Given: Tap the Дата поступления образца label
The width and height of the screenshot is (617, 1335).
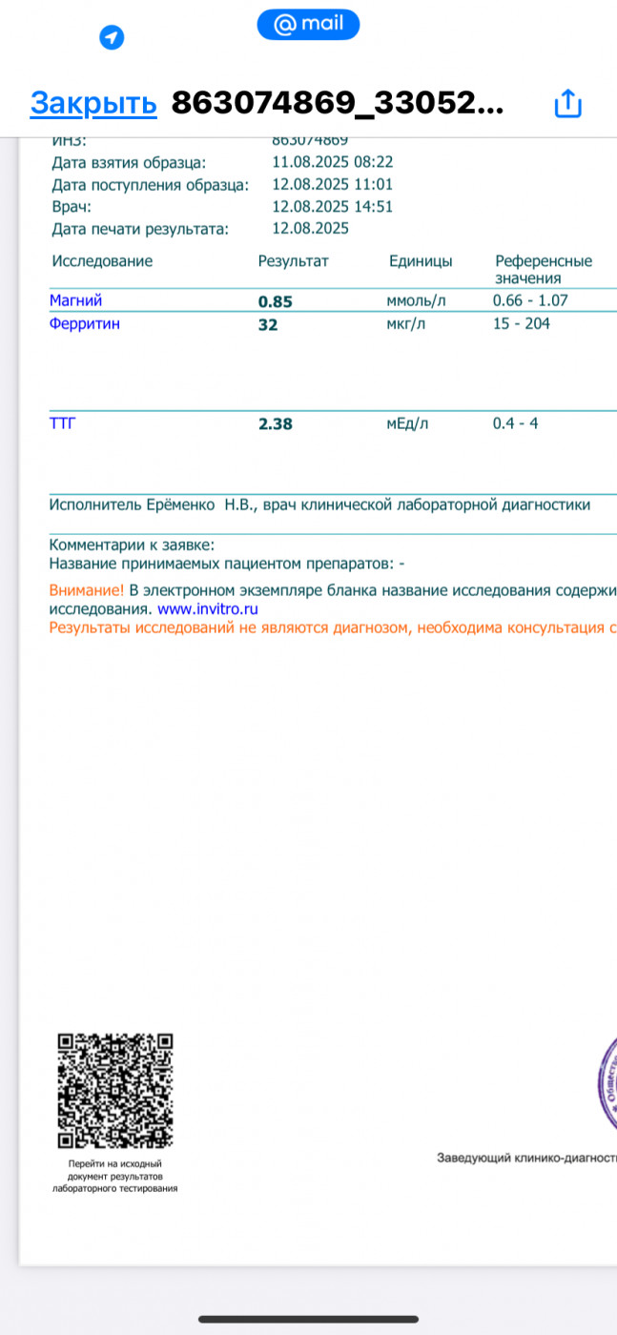Looking at the screenshot, I should (151, 185).
